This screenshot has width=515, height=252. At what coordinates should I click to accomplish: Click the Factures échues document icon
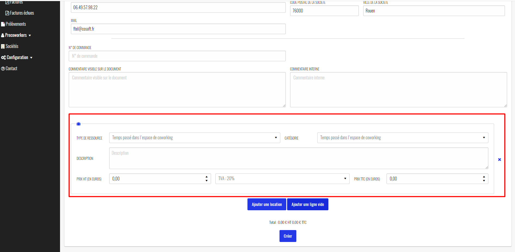(x=7, y=13)
